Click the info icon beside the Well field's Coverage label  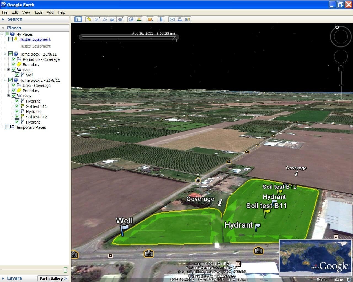click(x=220, y=203)
